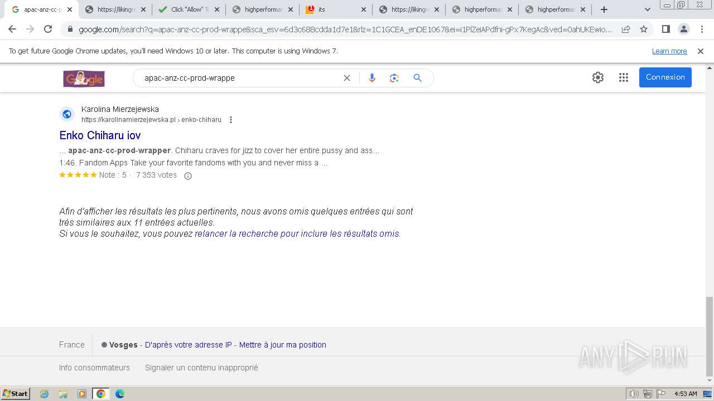Clear the Google search box
The image size is (714, 401).
pyautogui.click(x=347, y=78)
